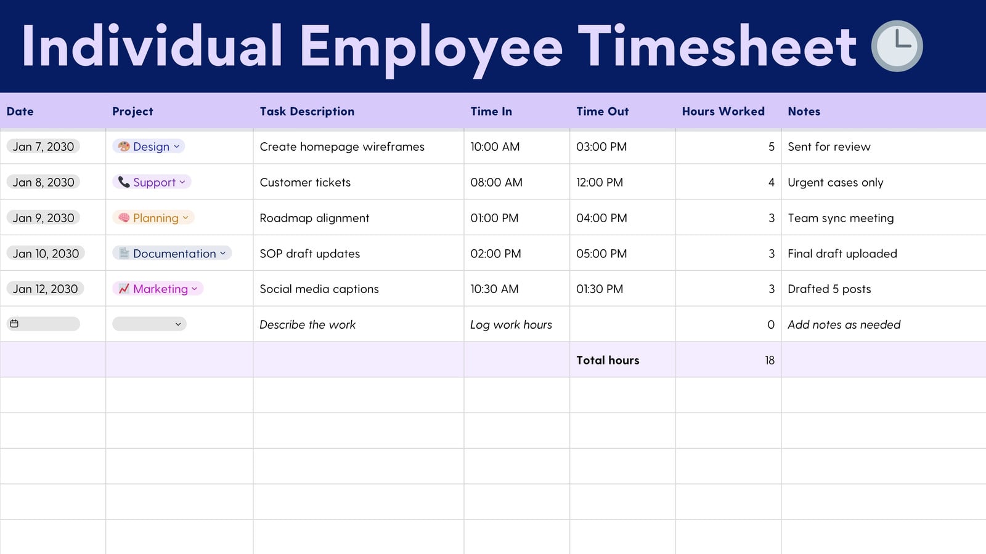This screenshot has width=986, height=554.
Task: Click the phone icon on Support chip
Action: point(124,182)
